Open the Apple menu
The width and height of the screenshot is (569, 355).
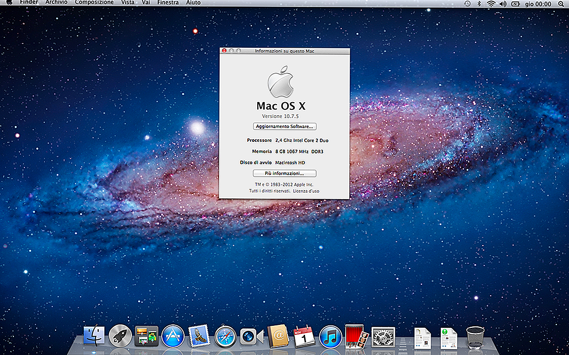[x=9, y=2]
